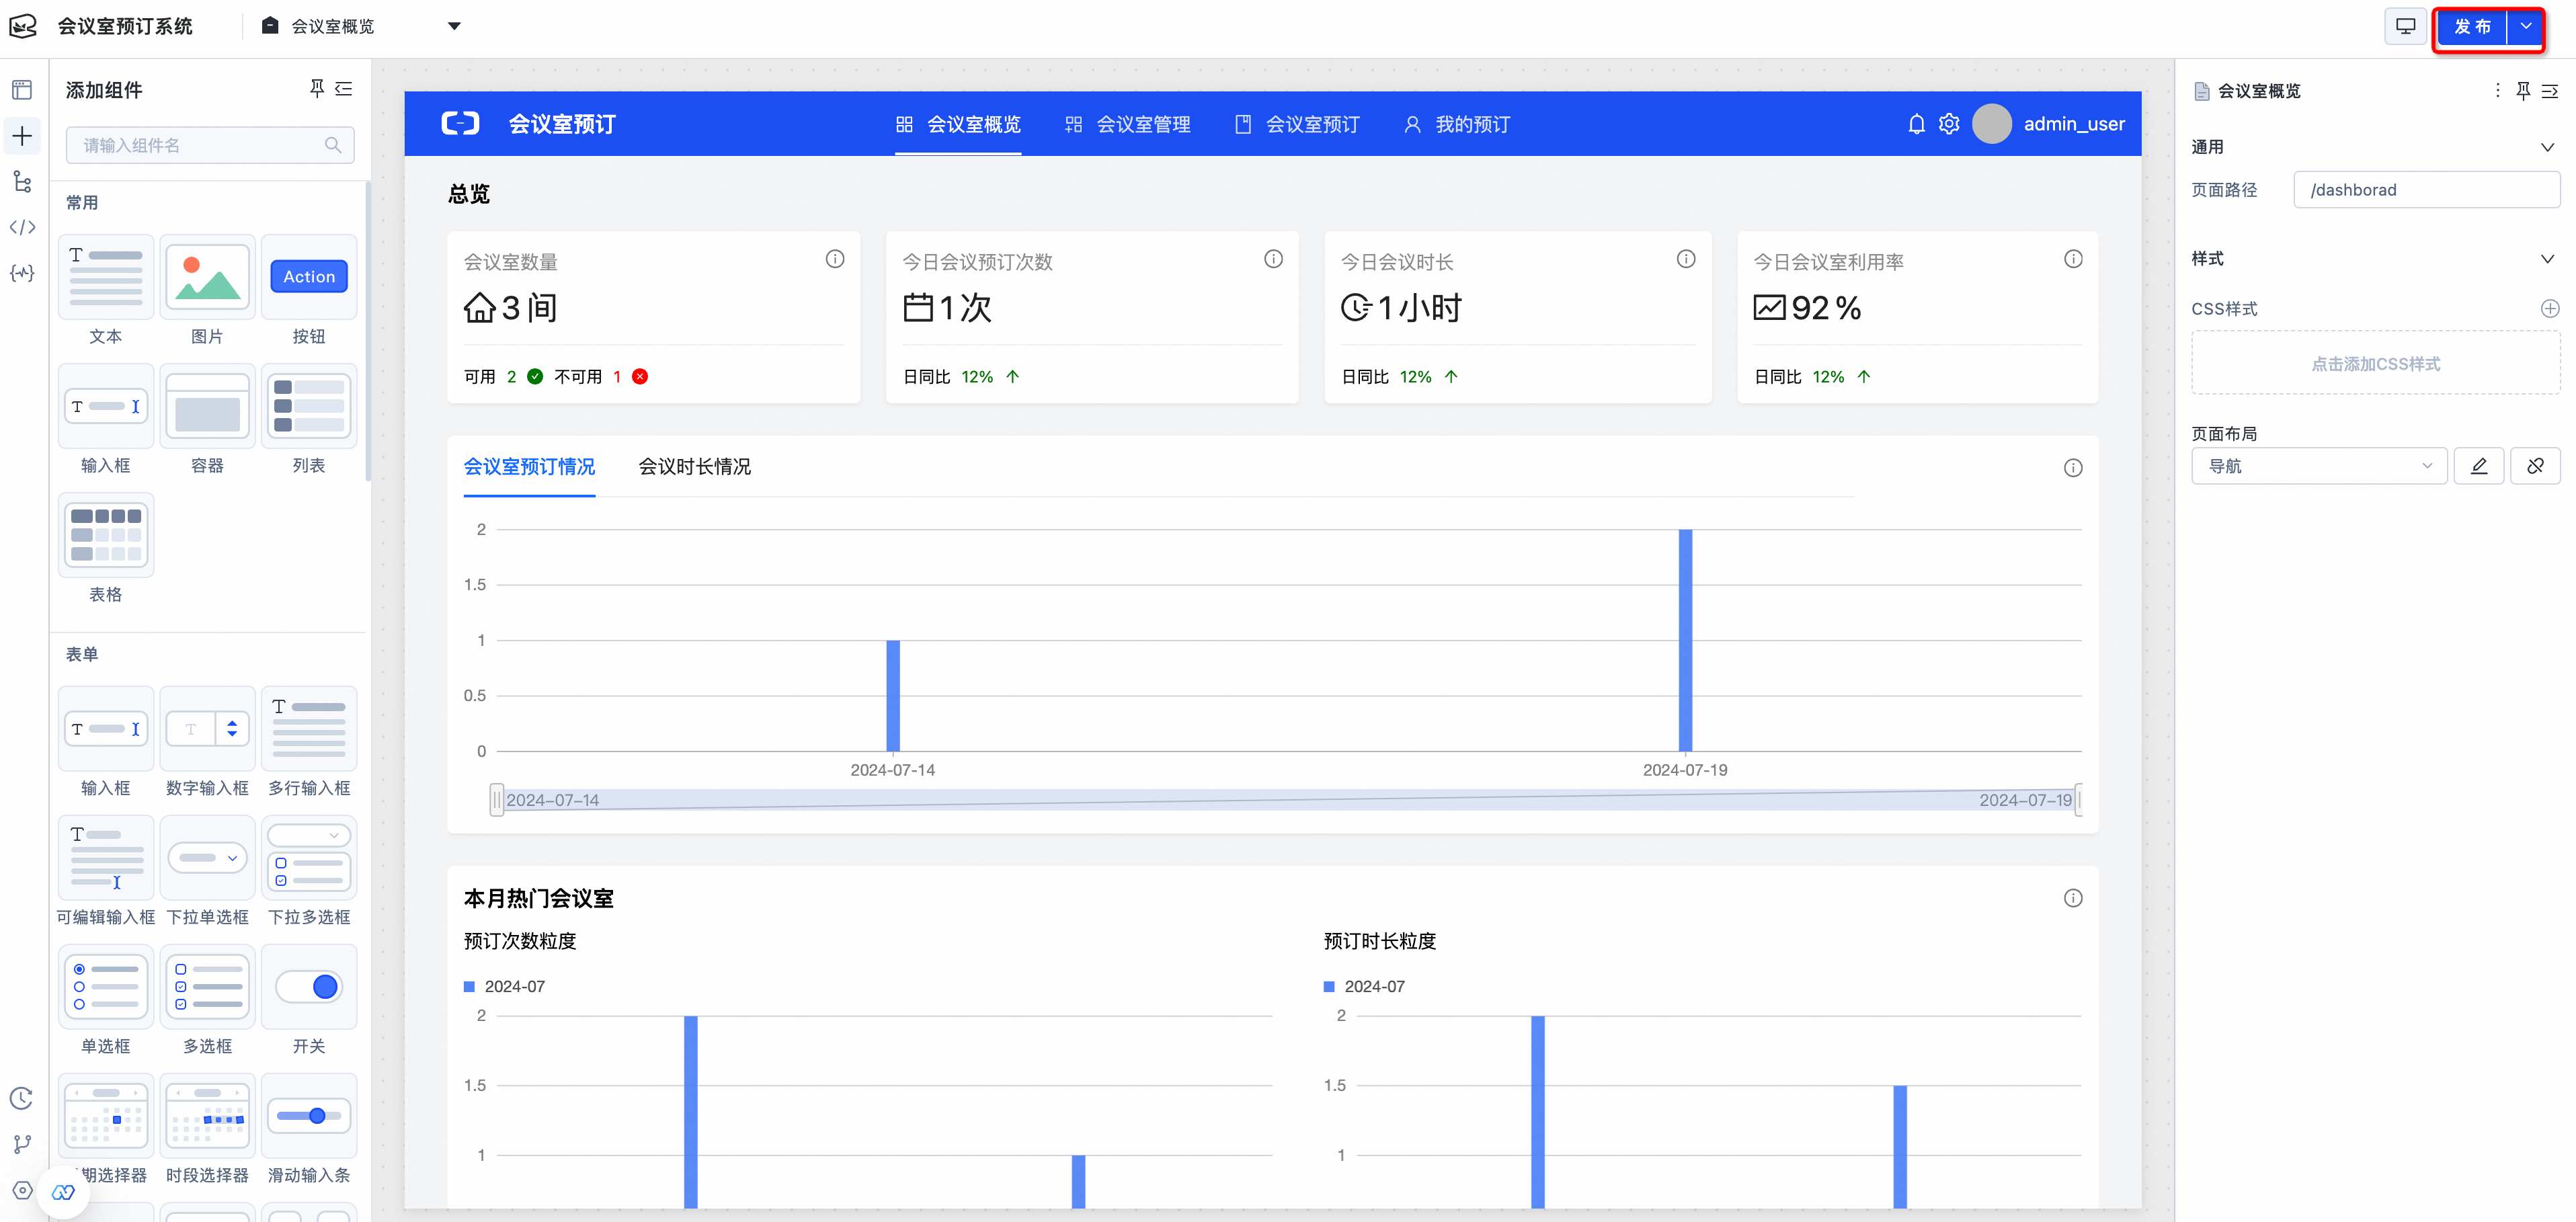Click info icon of 本月热门会议室 section
The image size is (2576, 1222).
(x=2073, y=898)
